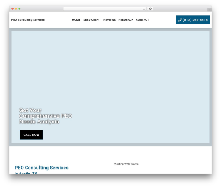Maximize window with the green traffic light button
221x187 pixels.
[19, 9]
